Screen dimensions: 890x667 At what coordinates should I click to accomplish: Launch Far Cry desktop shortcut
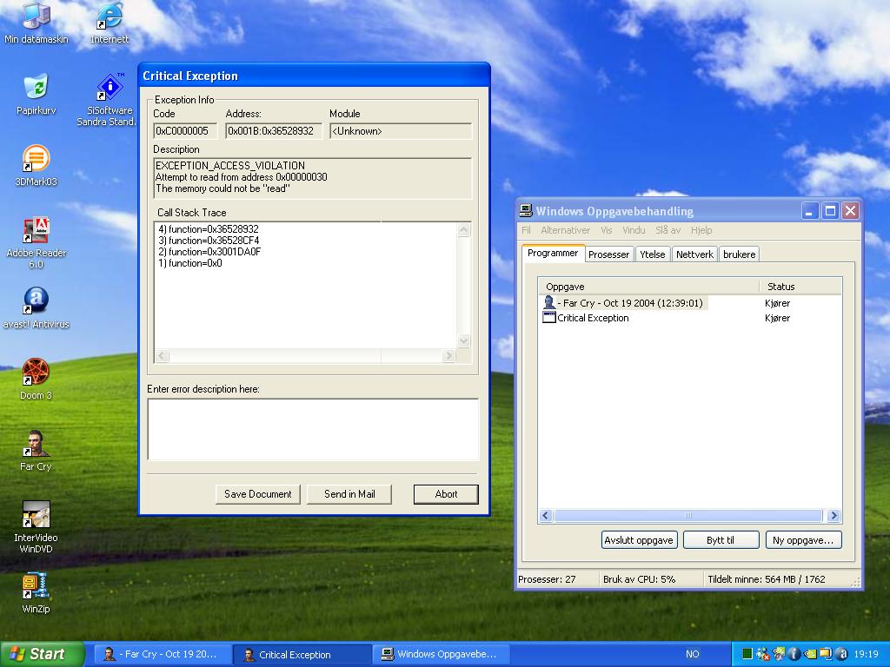(36, 451)
